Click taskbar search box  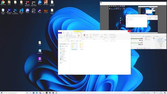[x=14, y=93]
